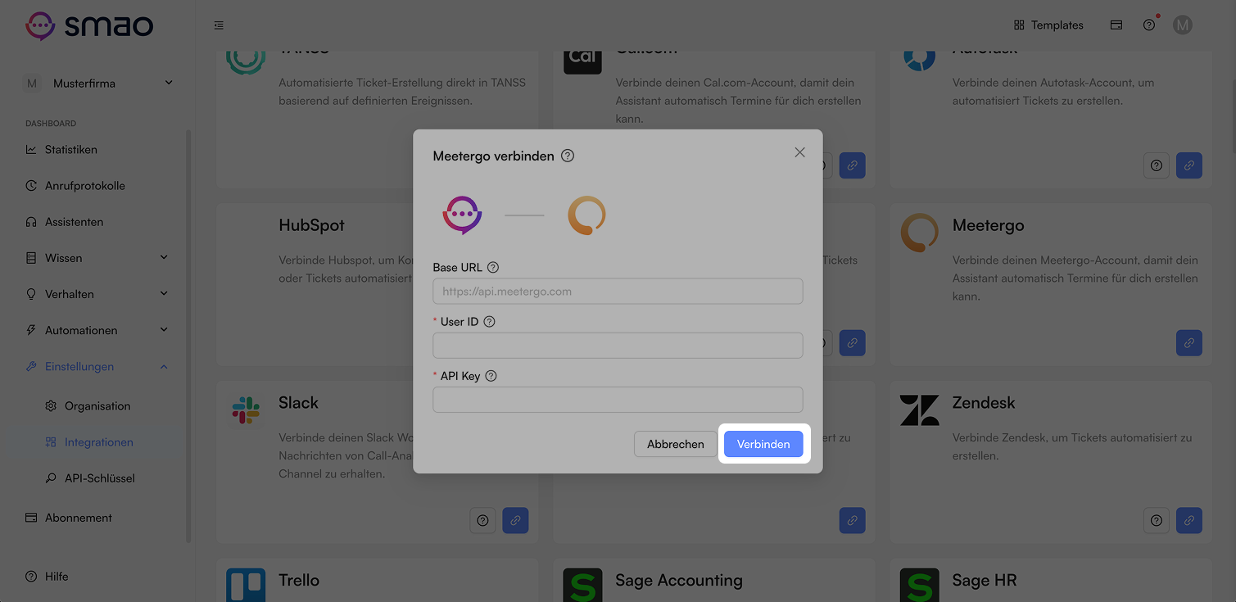This screenshot has height=602, width=1236.
Task: Click the Sage Accounting card title
Action: point(679,581)
